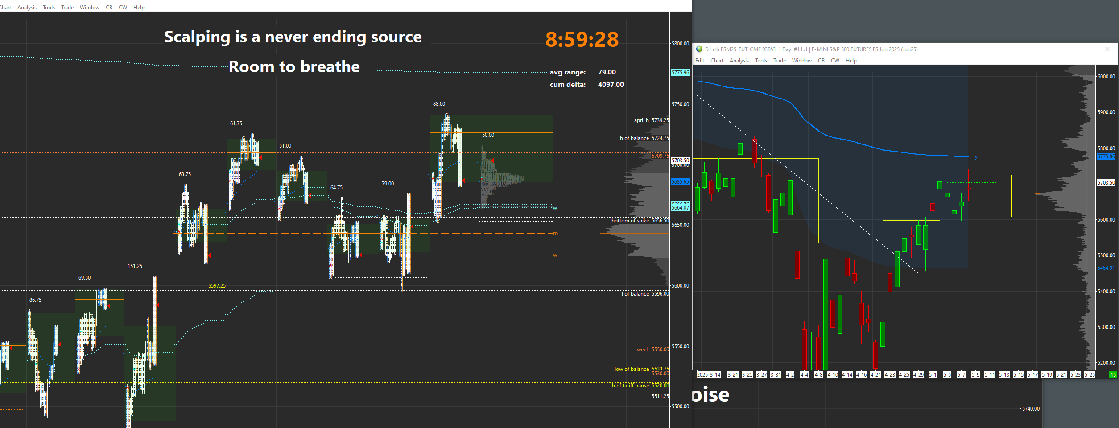Select the 5511.25 level label

[x=661, y=396]
